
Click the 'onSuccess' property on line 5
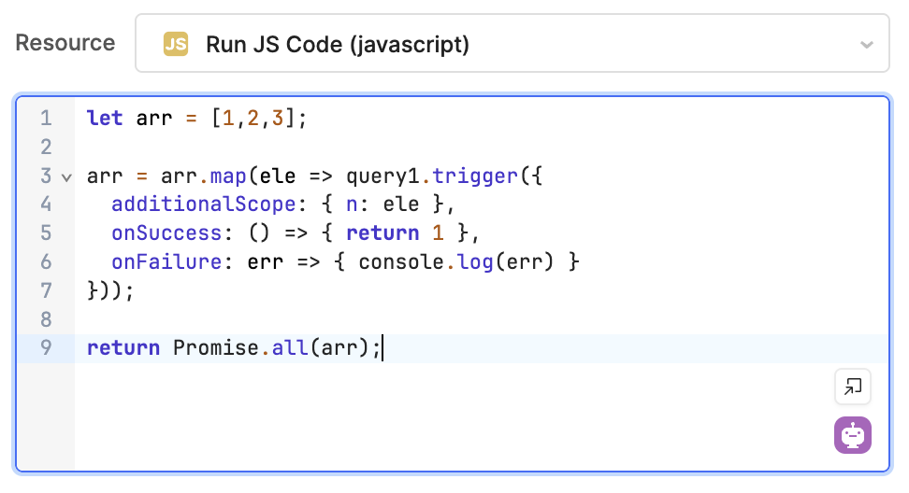click(153, 233)
